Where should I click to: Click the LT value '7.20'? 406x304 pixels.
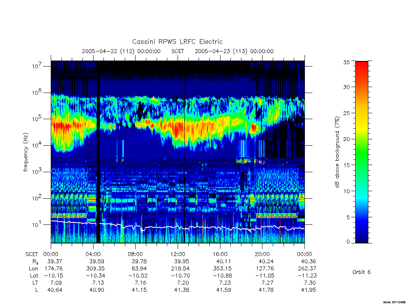pyautogui.click(x=183, y=283)
